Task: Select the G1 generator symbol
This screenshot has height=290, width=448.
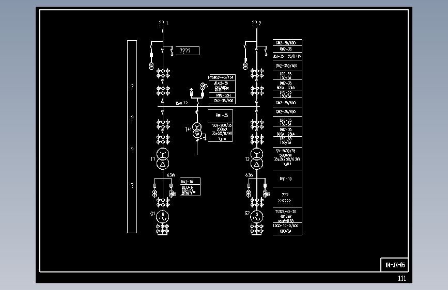Action: [x=163, y=217]
